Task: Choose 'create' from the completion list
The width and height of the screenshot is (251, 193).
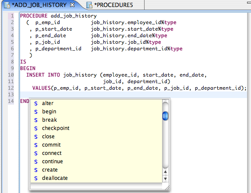Action: point(96,170)
